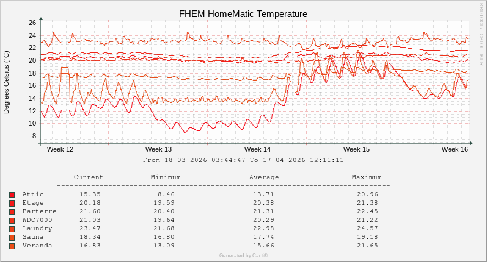Click the Week 12 axis label
The width and height of the screenshot is (487, 262).
[x=60, y=149]
